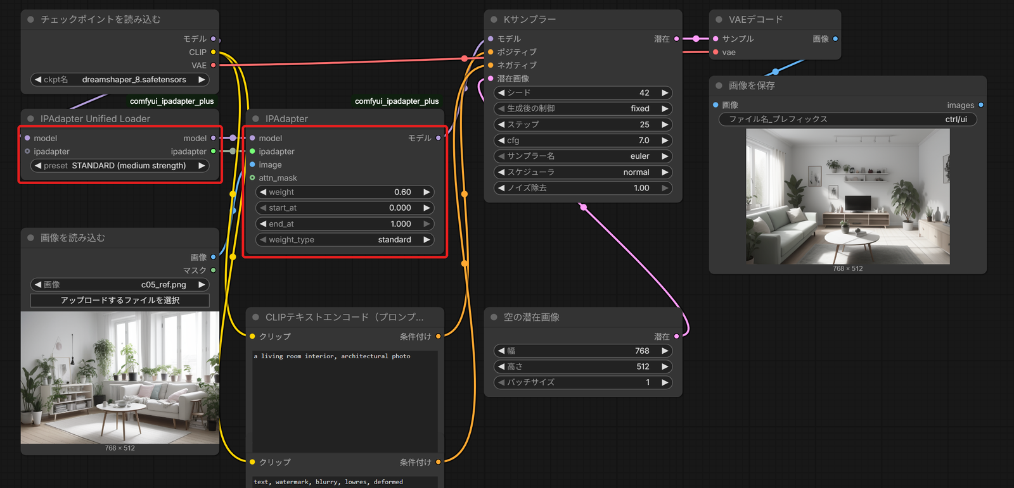Toggle collapse dot of 空の潜在画像 node

(494, 317)
